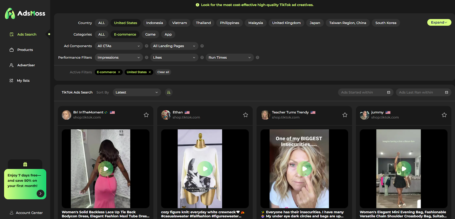Open the Teacher Turns Trendy advertiser name
The image size is (455, 219).
pyautogui.click(x=290, y=112)
